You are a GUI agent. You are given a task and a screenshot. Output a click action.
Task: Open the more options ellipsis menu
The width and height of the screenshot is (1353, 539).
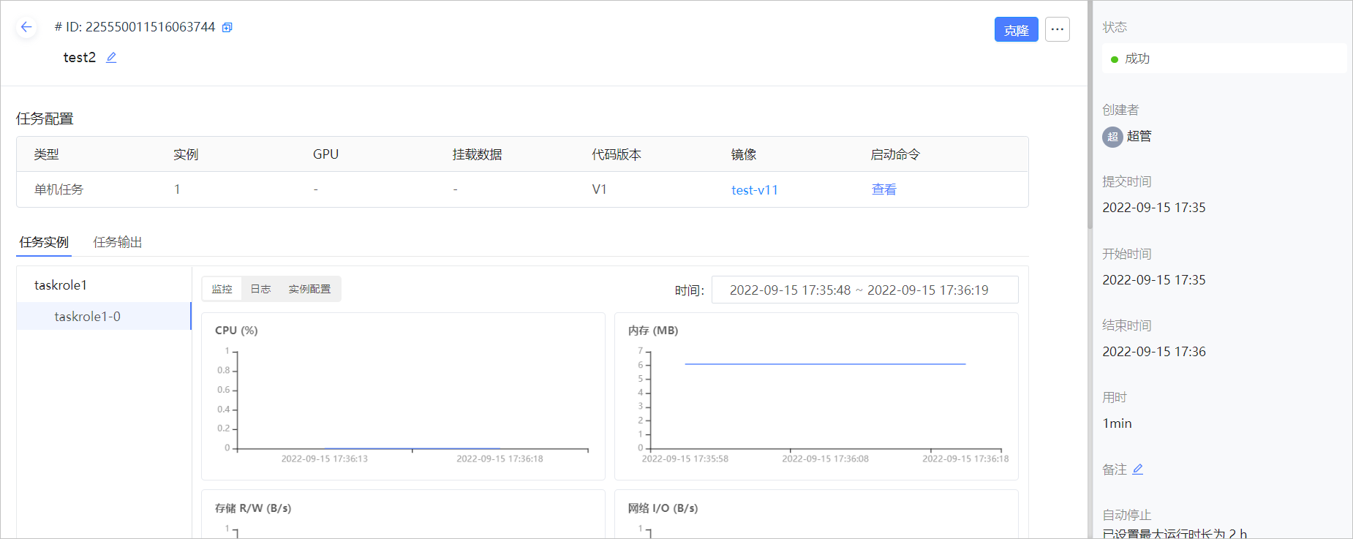(x=1058, y=29)
